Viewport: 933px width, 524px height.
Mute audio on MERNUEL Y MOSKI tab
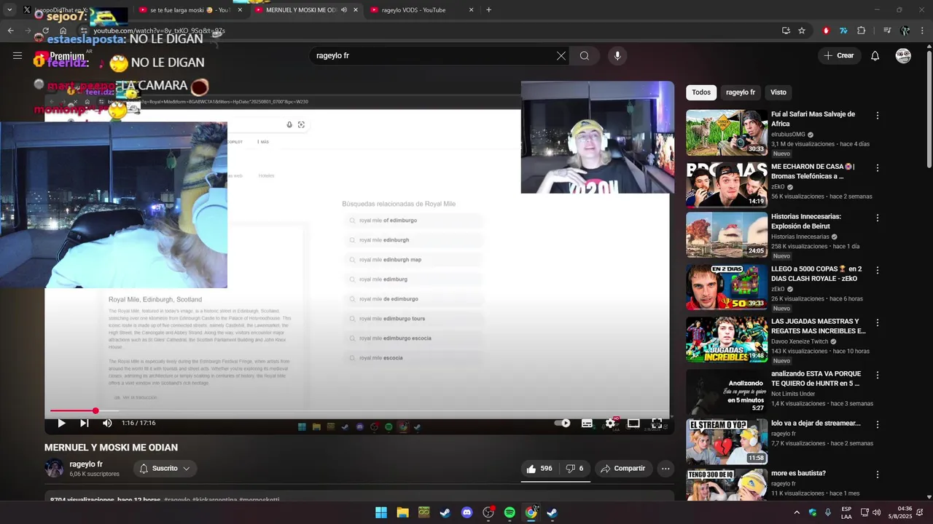coord(344,10)
